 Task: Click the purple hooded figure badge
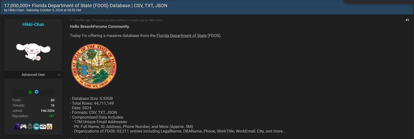[x=17, y=127]
